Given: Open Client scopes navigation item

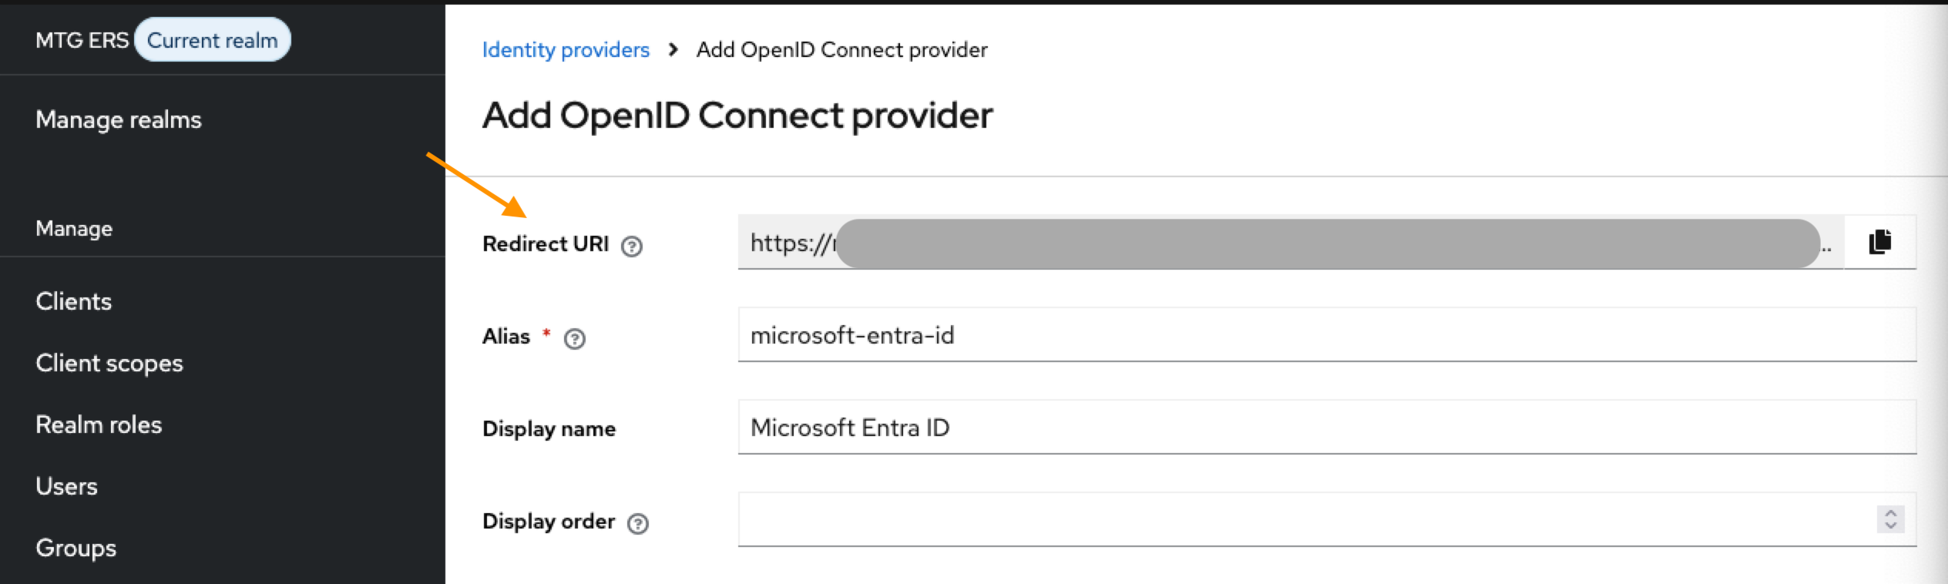Looking at the screenshot, I should (109, 363).
